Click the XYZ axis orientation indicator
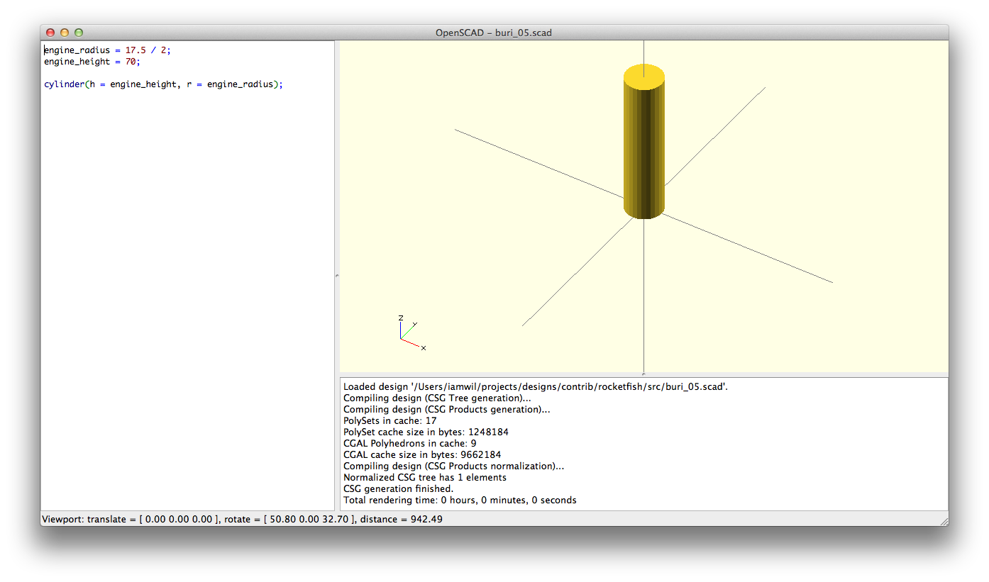The image size is (989, 582). (x=408, y=334)
